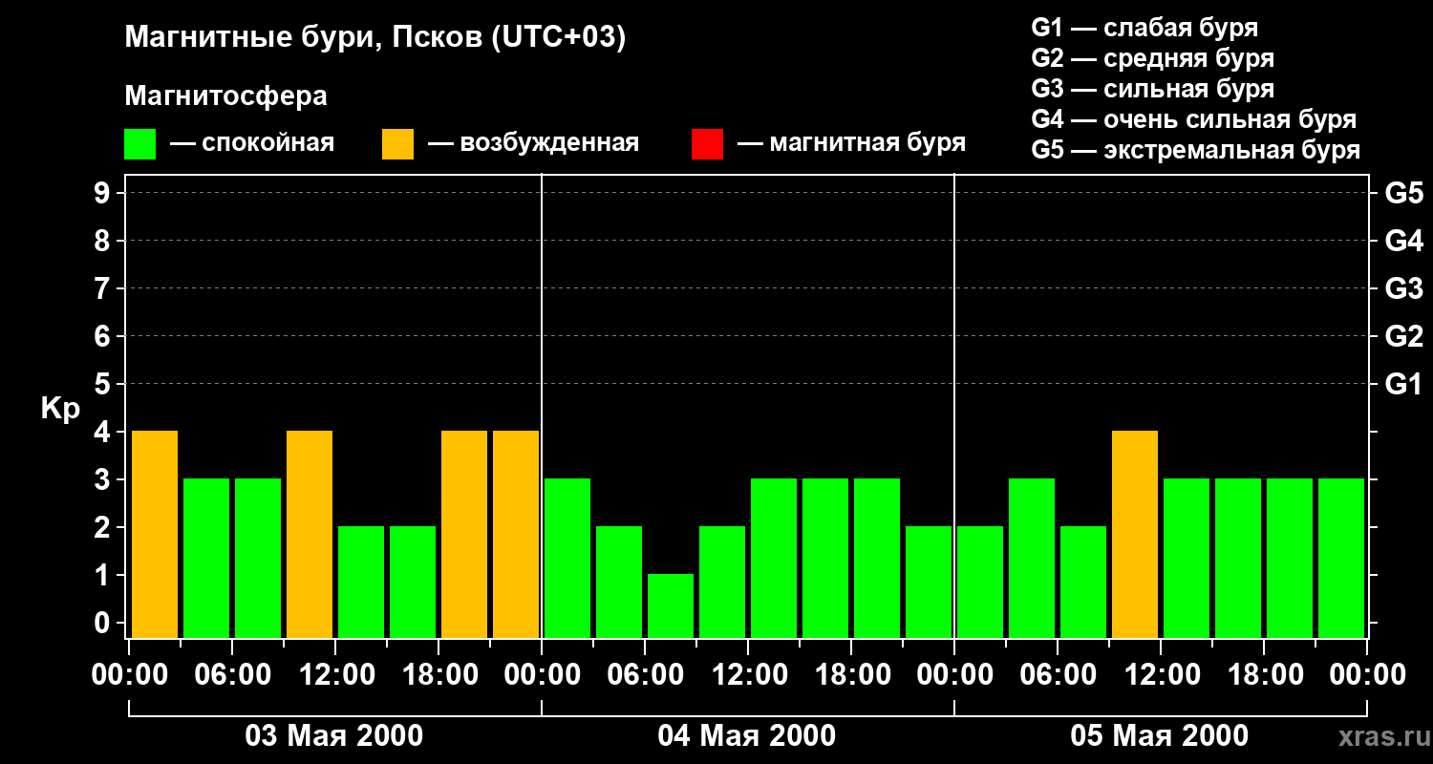Click the green bar starting at 06:00 on 03 Мая
The image size is (1433, 764).
258,558
